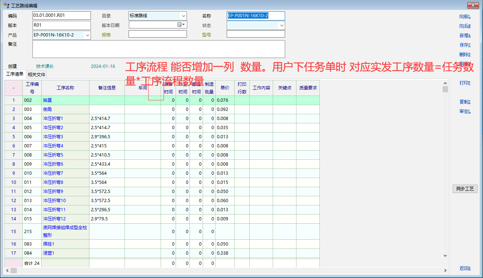Click the 工艺路线编辑 title bar app icon
This screenshot has height=278, width=483.
click(6, 5)
